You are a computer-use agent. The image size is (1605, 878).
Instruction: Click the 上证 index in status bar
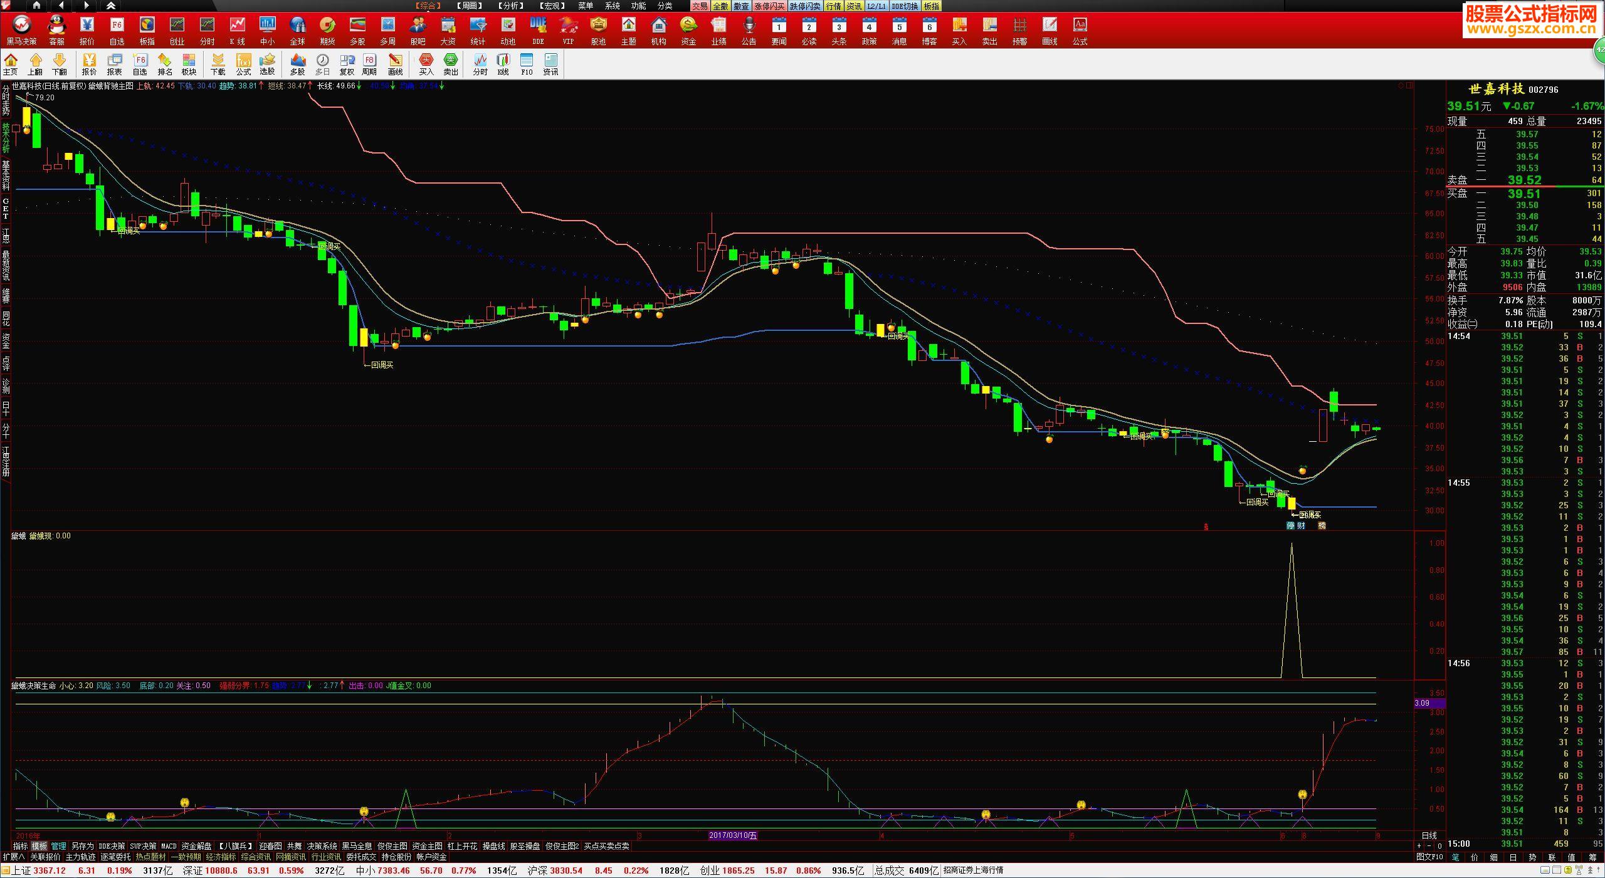[21, 870]
